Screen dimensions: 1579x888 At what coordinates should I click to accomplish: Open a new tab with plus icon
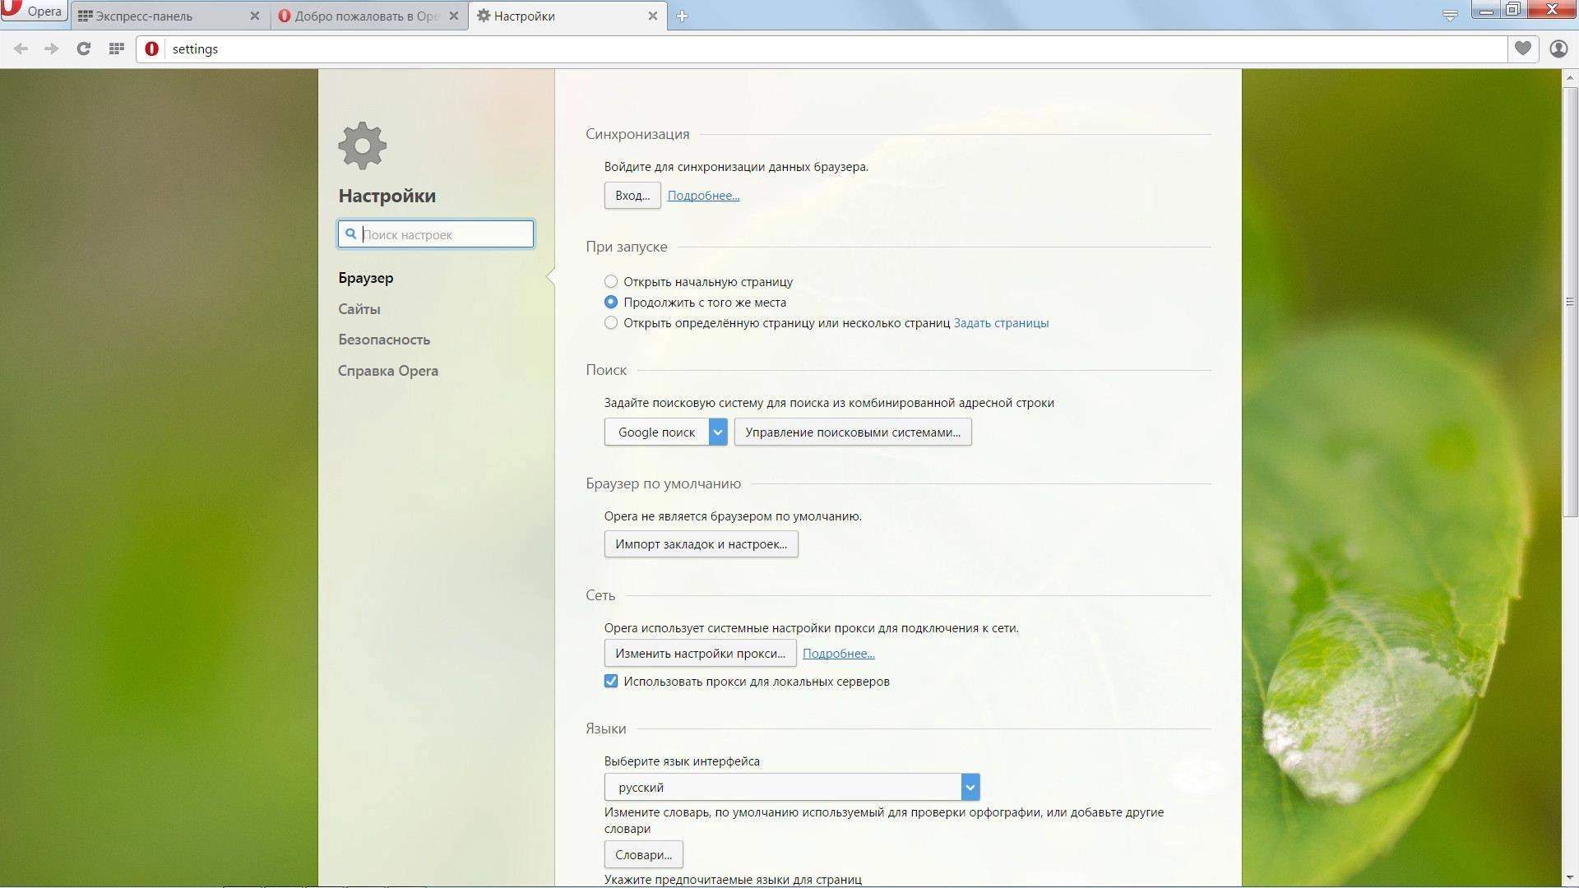pos(682,16)
